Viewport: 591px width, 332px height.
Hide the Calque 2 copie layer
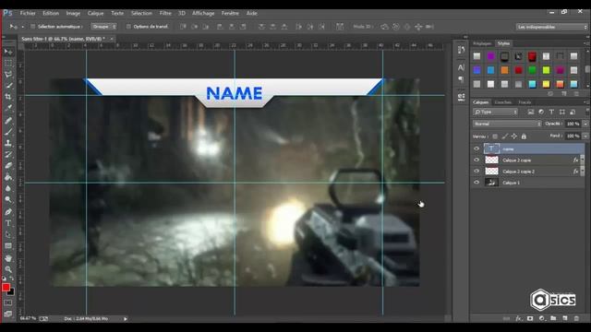click(x=476, y=160)
